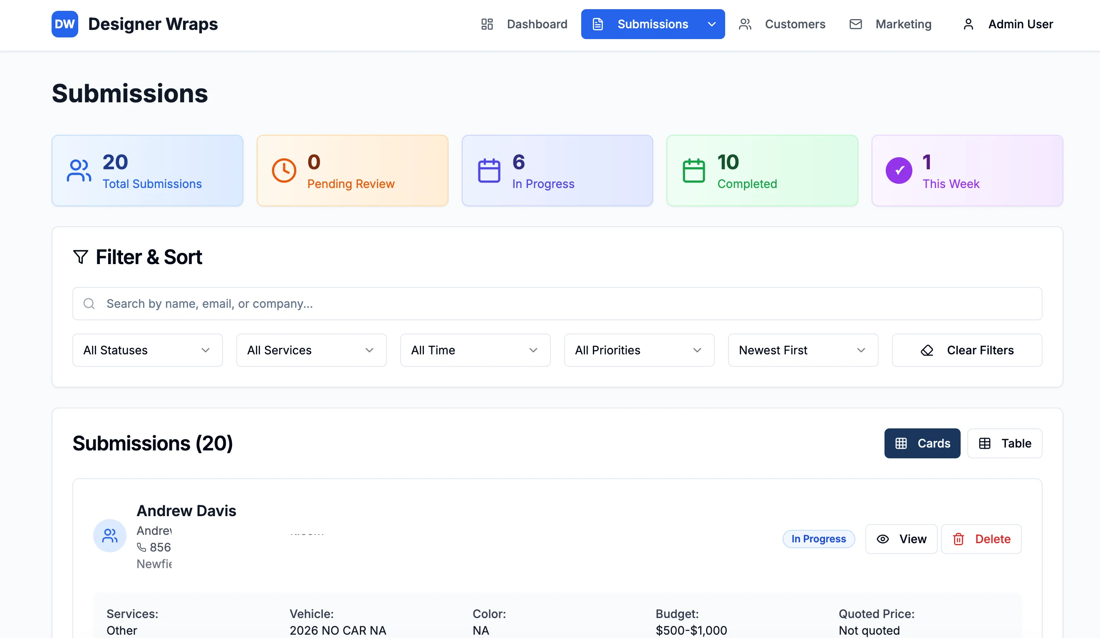
Task: Open the Dashboard nav item
Action: click(524, 24)
